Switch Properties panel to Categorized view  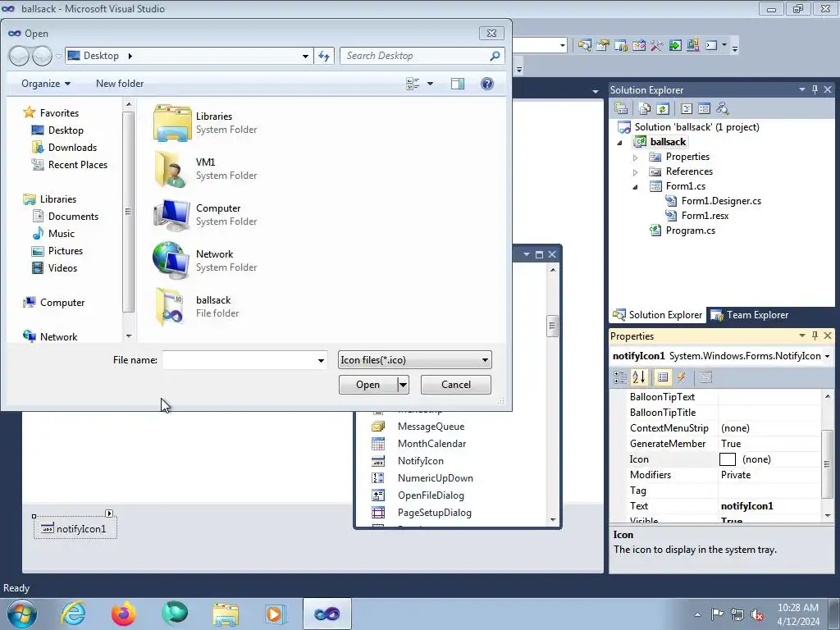tap(620, 377)
